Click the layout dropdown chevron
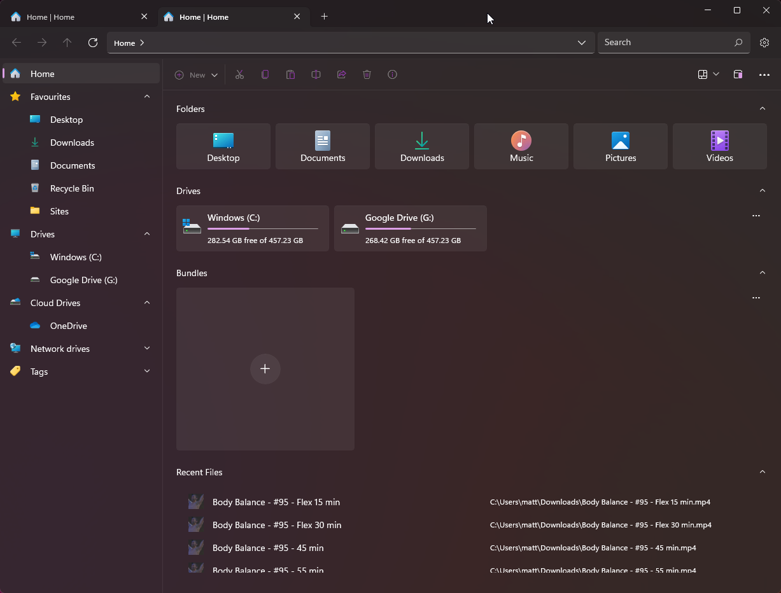This screenshot has height=593, width=781. tap(716, 74)
